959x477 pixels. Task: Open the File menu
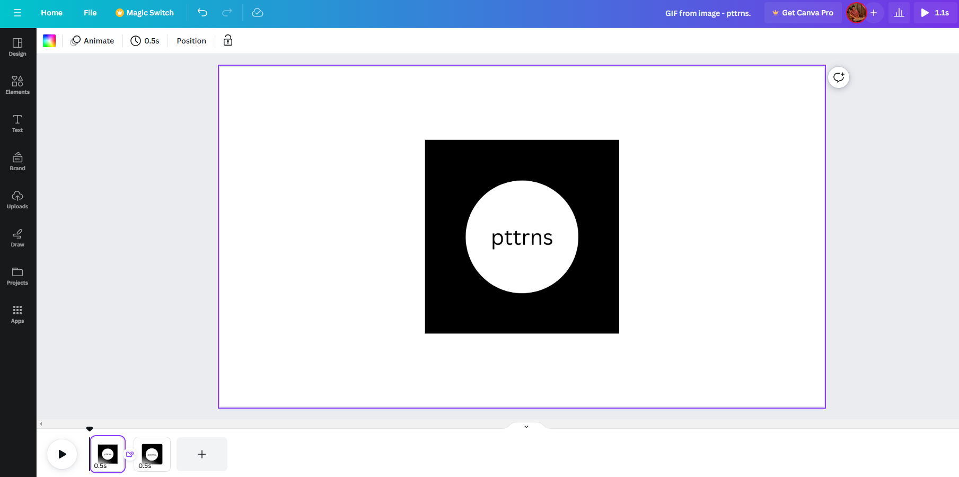click(x=90, y=13)
